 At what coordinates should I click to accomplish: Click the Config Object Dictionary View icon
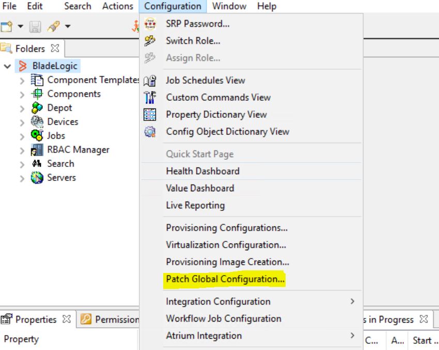[x=150, y=132]
